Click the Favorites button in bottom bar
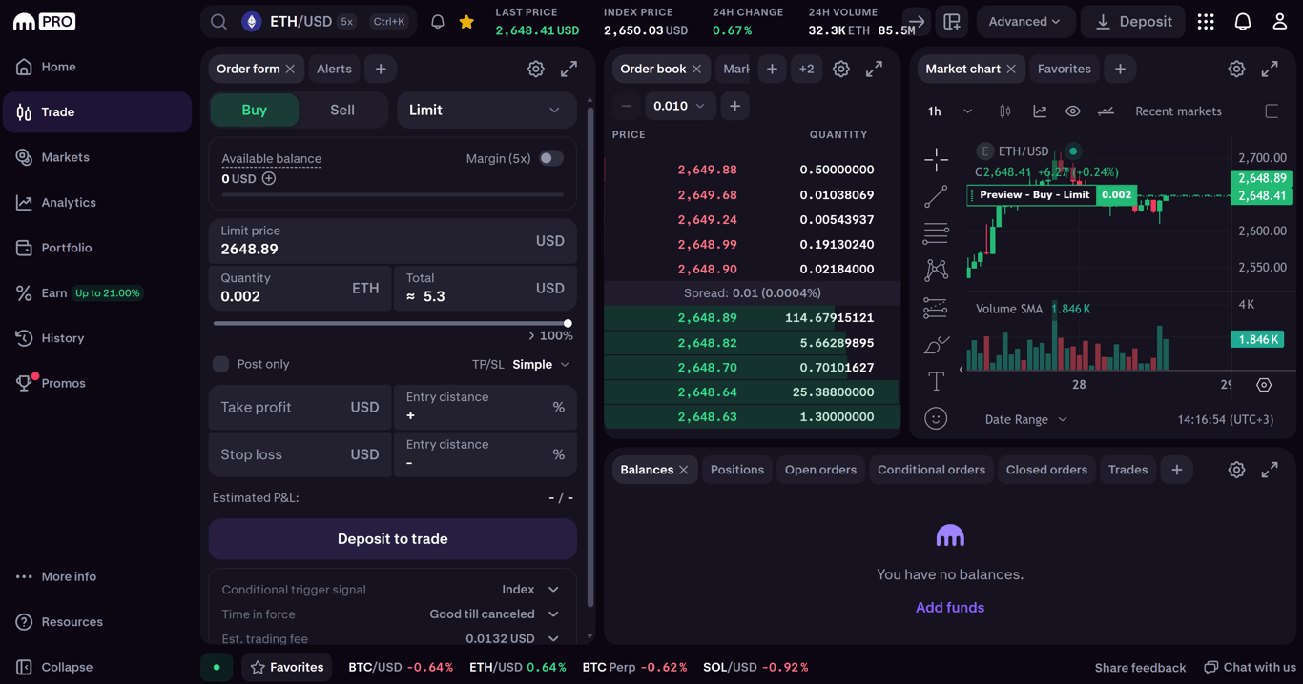The height and width of the screenshot is (684, 1303). (x=286, y=667)
